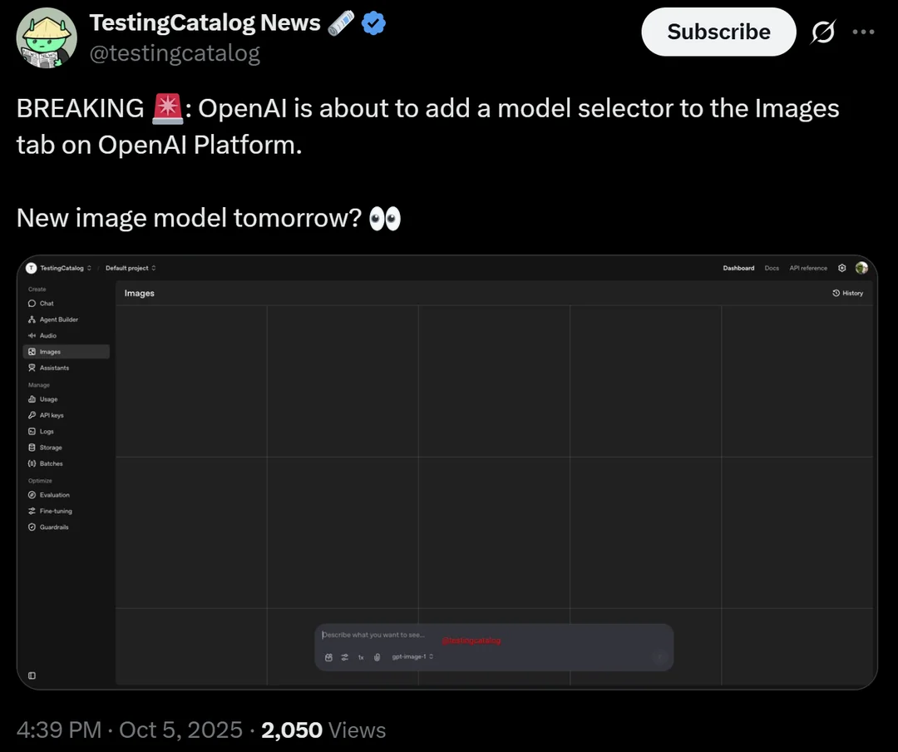The image size is (898, 752).
Task: Open the API reference tab
Action: click(808, 268)
